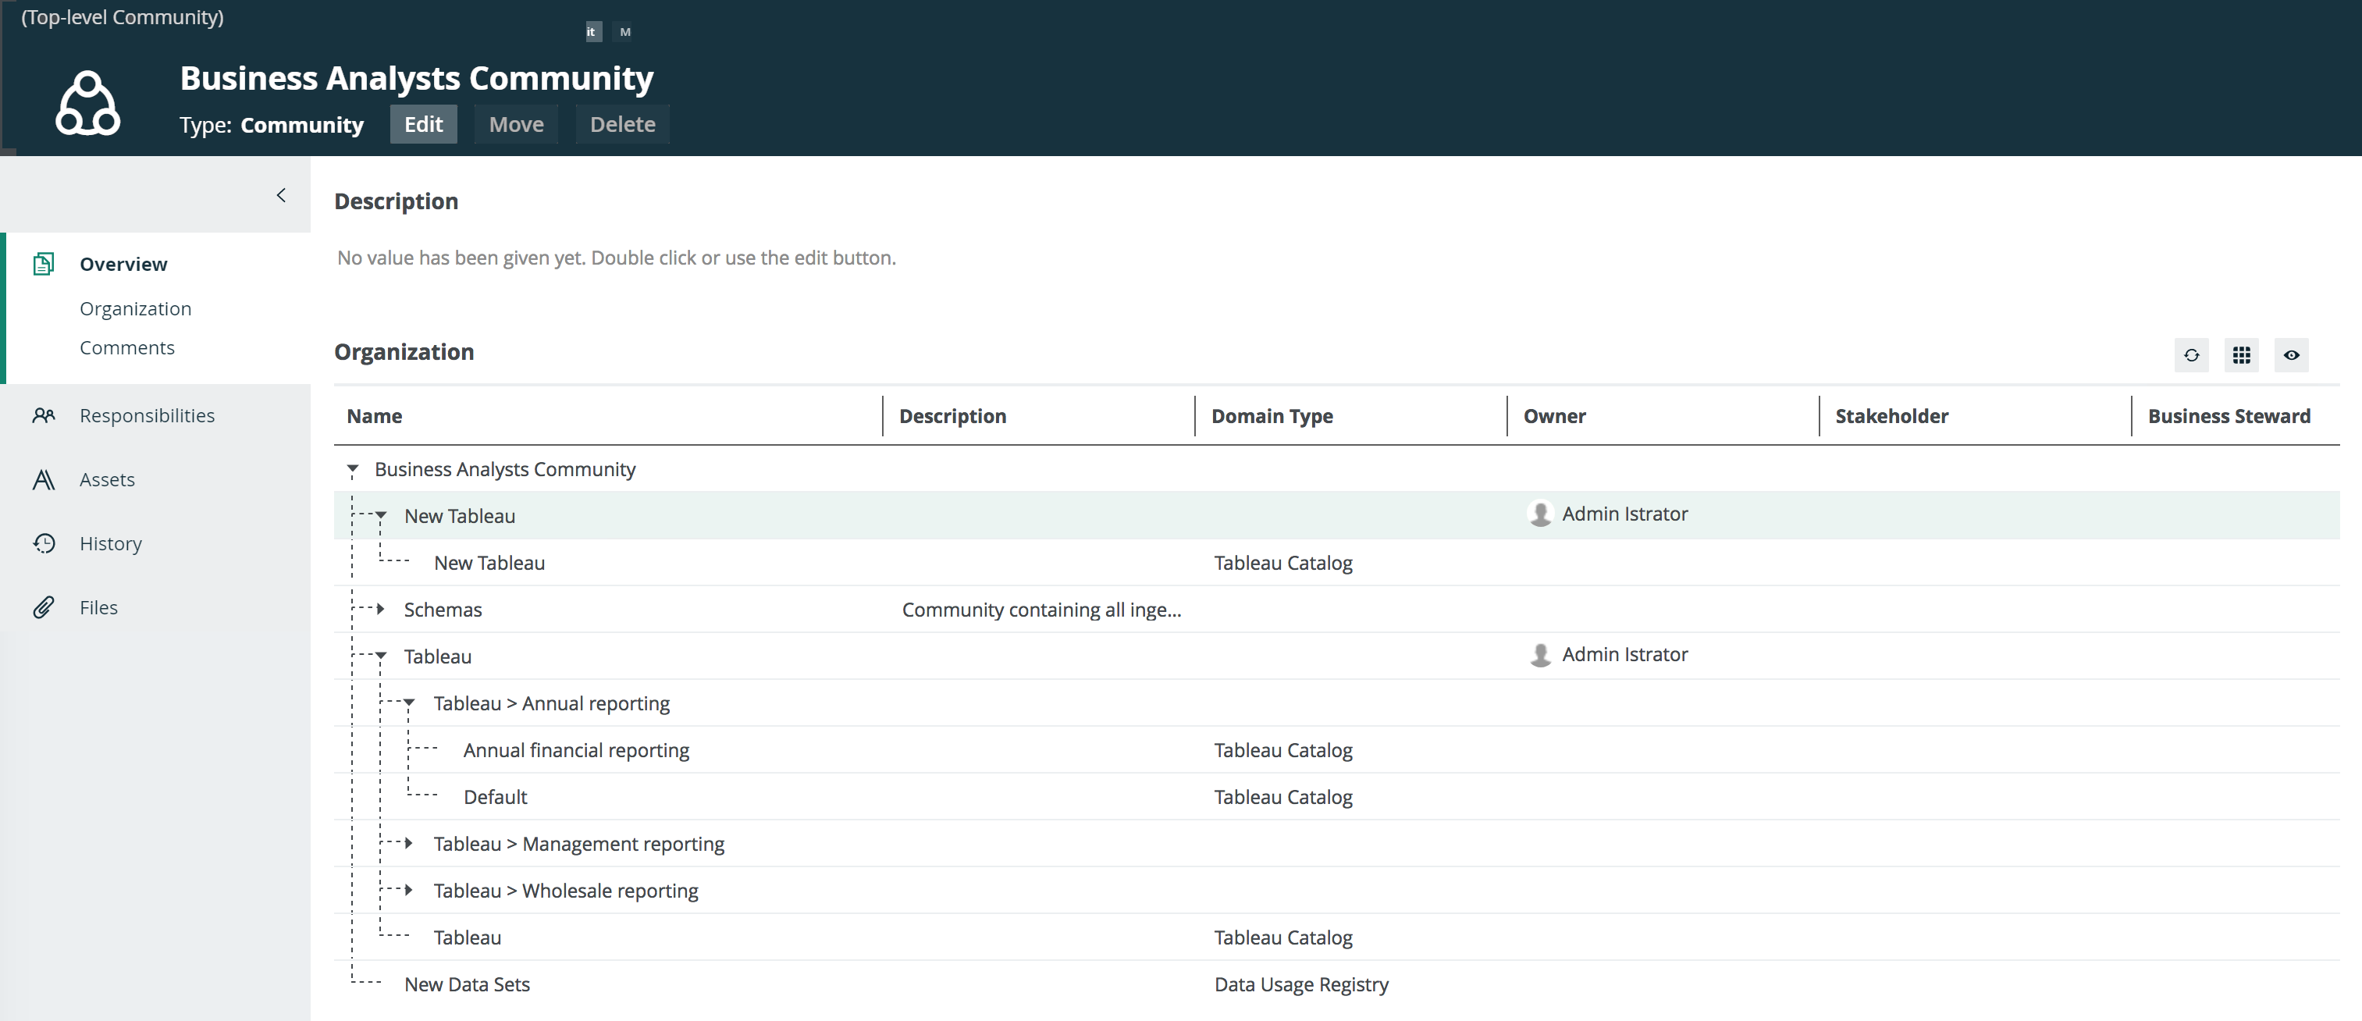Open the New Data Sets domain
This screenshot has height=1021, width=2362.
pyautogui.click(x=467, y=984)
